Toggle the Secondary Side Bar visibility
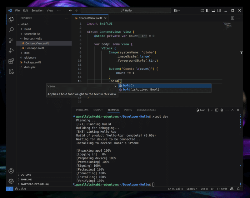Viewport: 250px width, 198px height. (219, 11)
